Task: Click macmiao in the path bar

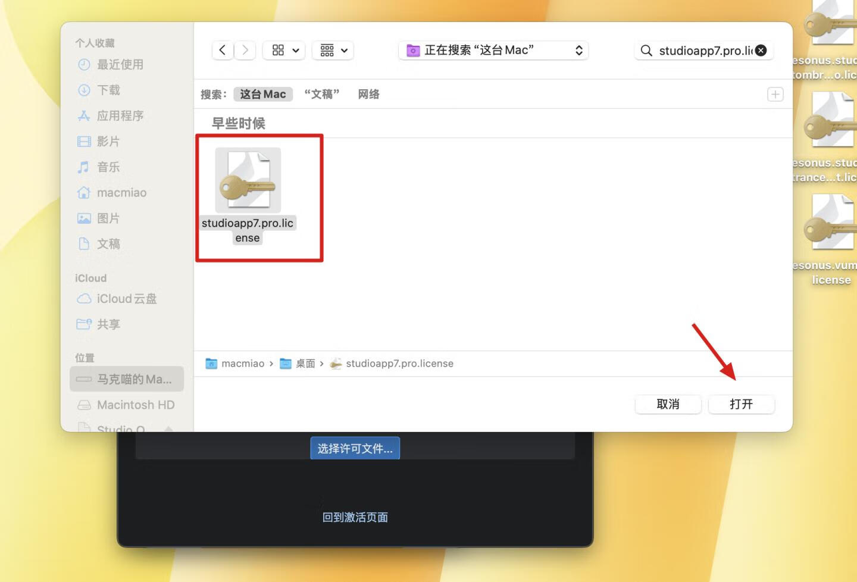Action: point(235,363)
